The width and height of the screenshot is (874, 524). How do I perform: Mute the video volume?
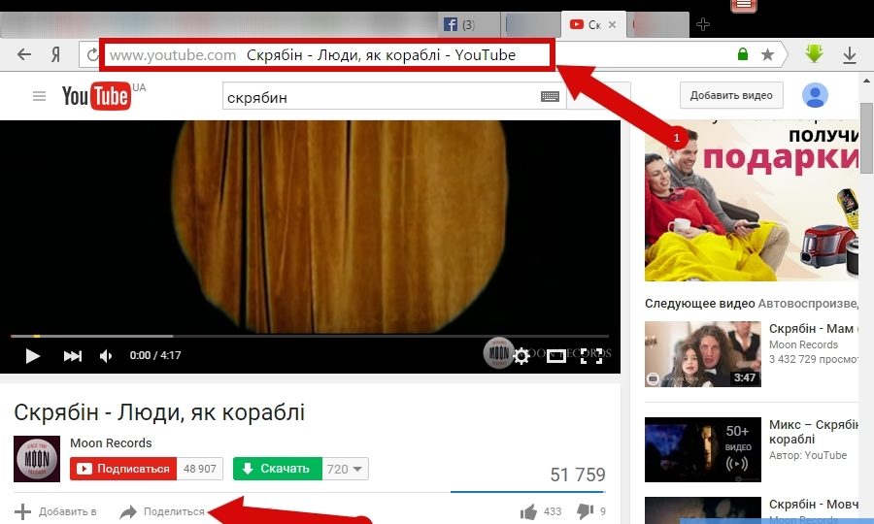[106, 356]
